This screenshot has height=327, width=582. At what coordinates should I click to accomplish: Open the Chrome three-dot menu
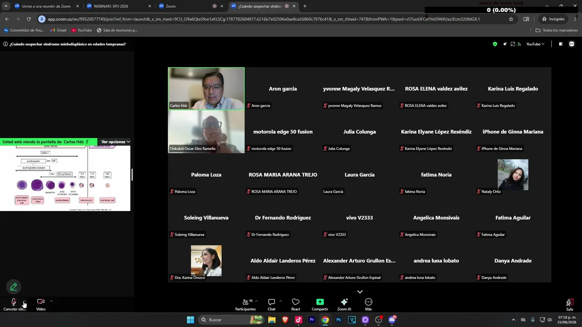click(x=575, y=19)
